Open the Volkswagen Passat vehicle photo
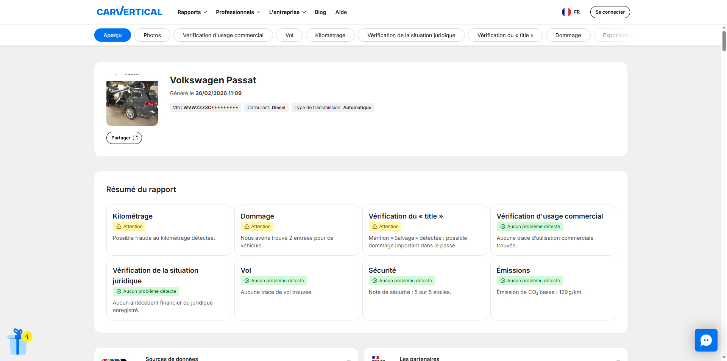727x361 pixels. click(132, 100)
